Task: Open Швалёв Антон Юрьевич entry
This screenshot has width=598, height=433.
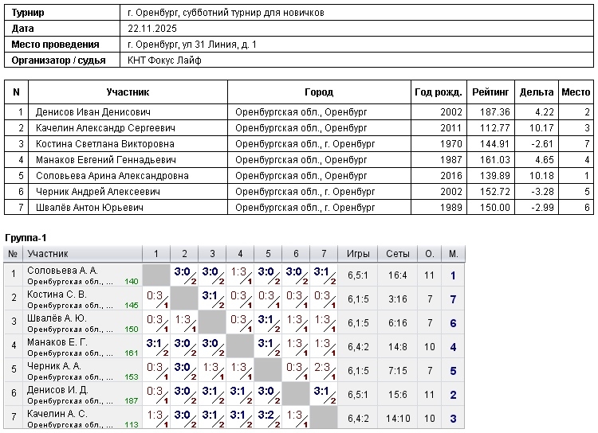Action: point(89,208)
